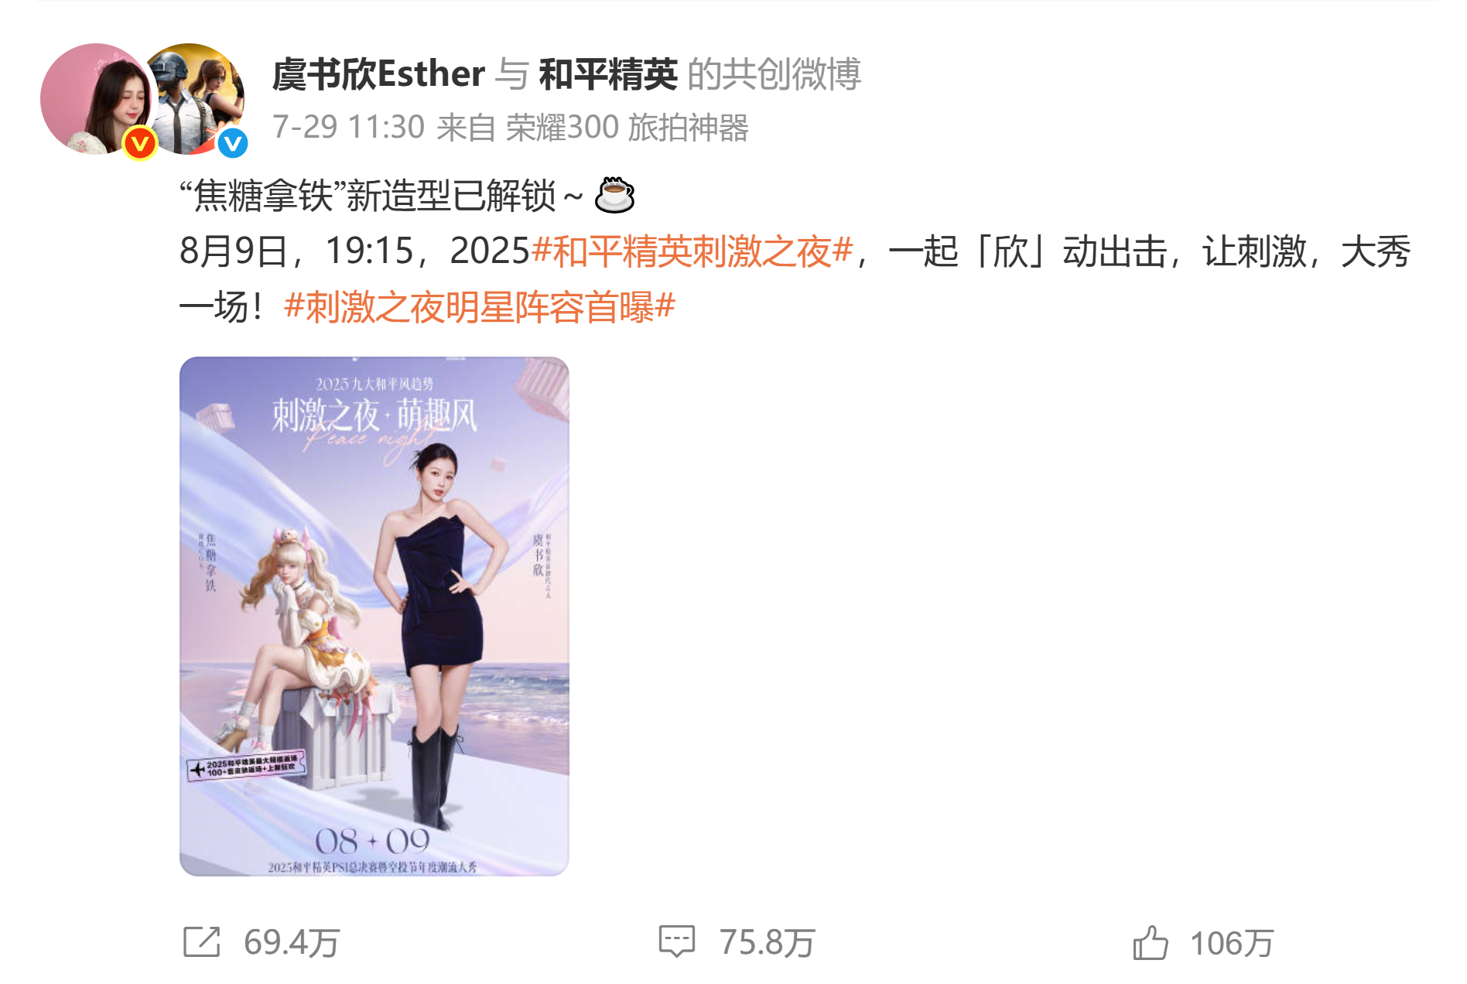Viewport: 1467px width, 984px height.
Task: Click the 7-29 11:30 post timestamp
Action: coord(348,128)
